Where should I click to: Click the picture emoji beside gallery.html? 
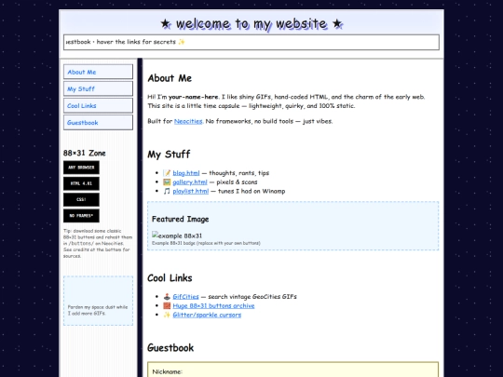coord(167,182)
